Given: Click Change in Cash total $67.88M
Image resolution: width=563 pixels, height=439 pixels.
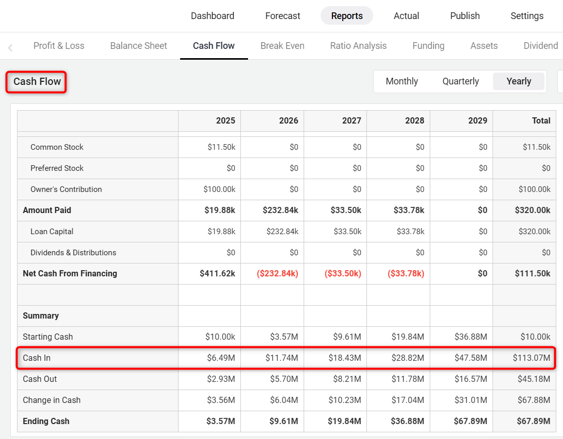Looking at the screenshot, I should (534, 400).
